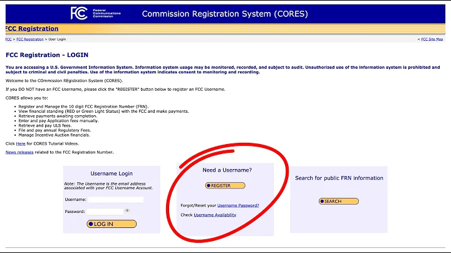Select 'File and pay annual Regulatory Fees.' bullet

(54, 130)
